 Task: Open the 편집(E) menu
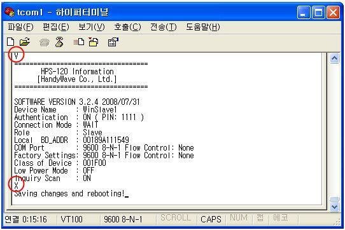(x=56, y=27)
